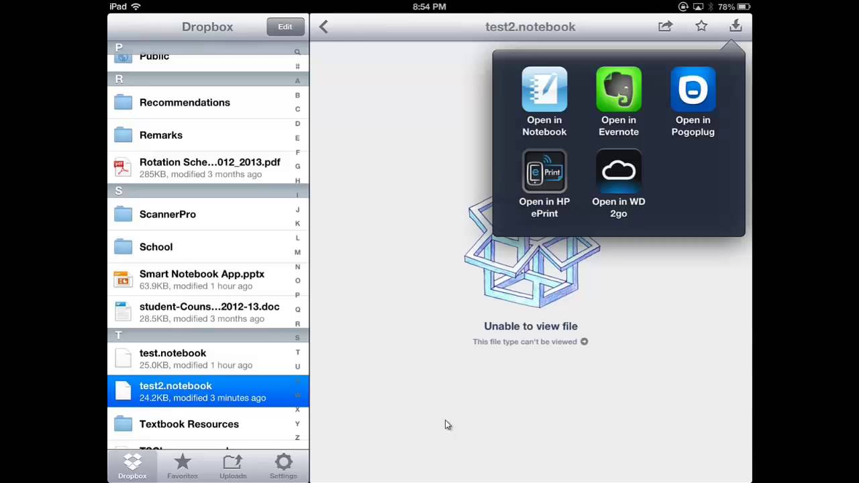
Task: Jump to letter Z in index
Action: coord(297,438)
